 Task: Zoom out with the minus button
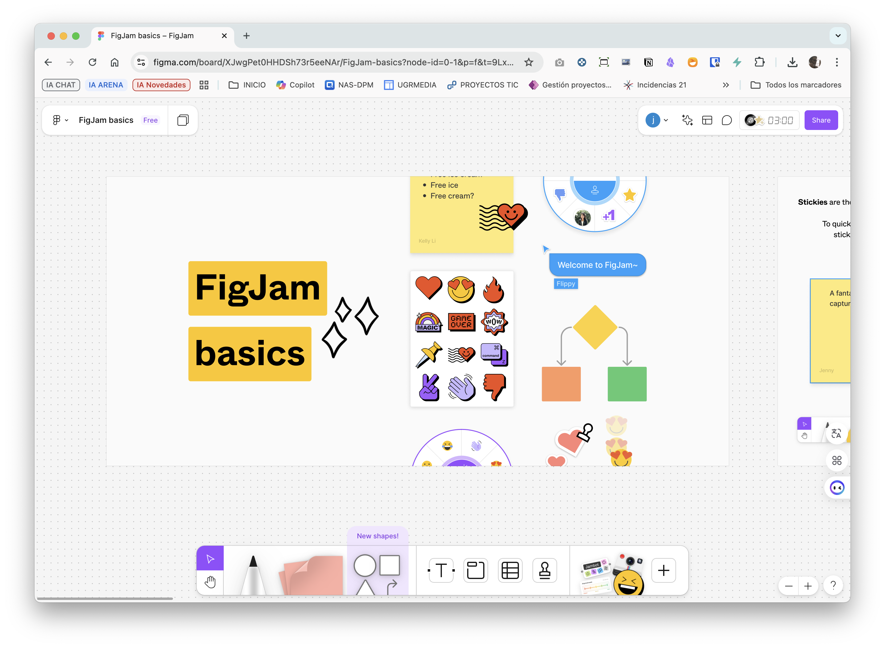[789, 586]
